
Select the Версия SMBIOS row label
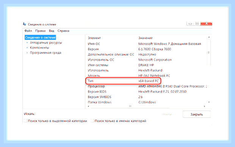click(x=100, y=97)
